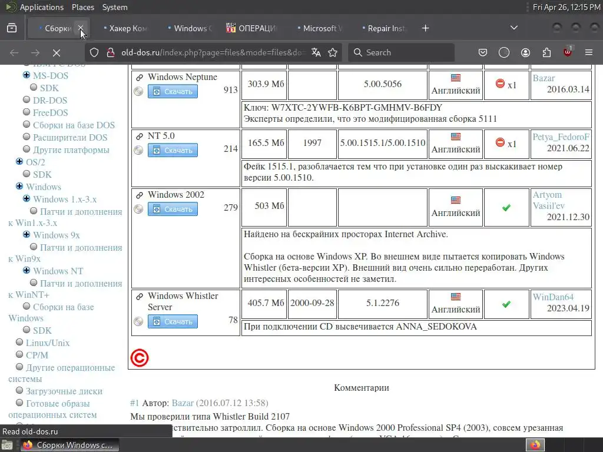Open the extensions puzzle icon
This screenshot has width=603, height=452.
pyautogui.click(x=546, y=52)
